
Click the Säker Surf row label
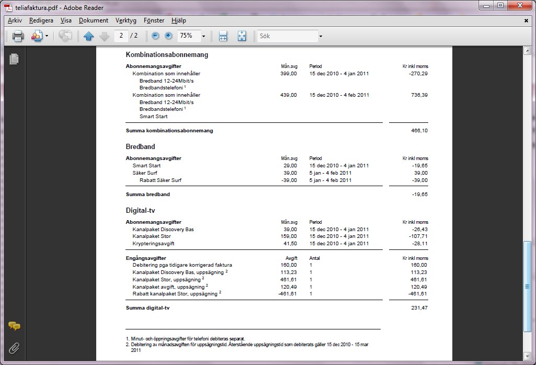[x=145, y=173]
